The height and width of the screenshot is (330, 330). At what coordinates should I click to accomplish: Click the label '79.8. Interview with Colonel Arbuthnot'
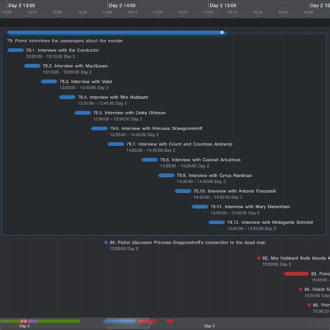201,160
